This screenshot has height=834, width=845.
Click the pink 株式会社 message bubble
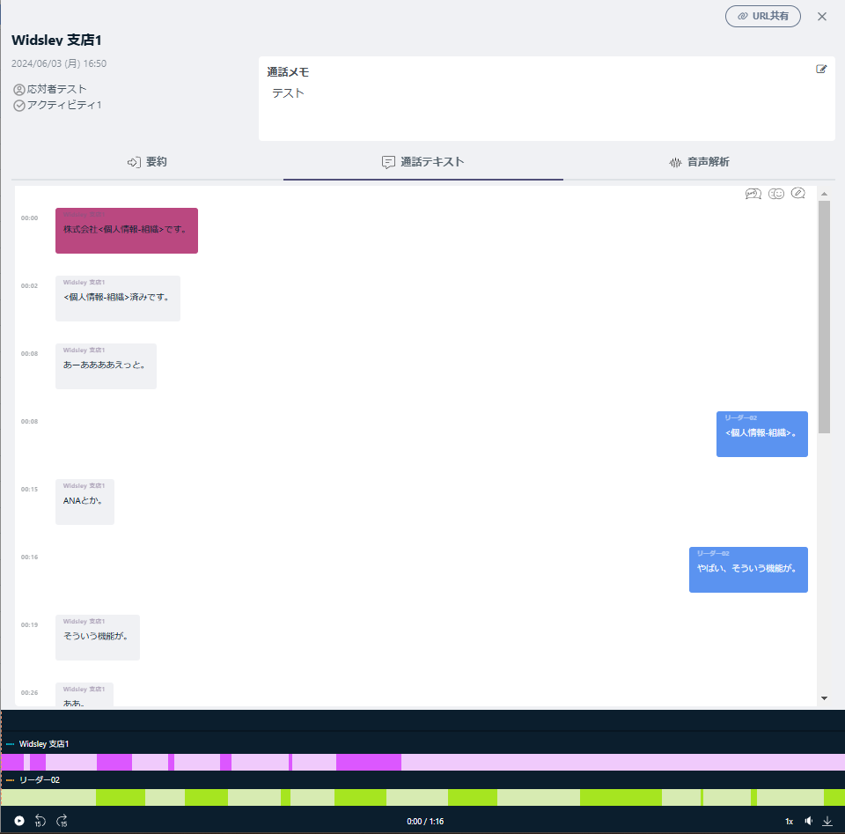click(x=127, y=231)
